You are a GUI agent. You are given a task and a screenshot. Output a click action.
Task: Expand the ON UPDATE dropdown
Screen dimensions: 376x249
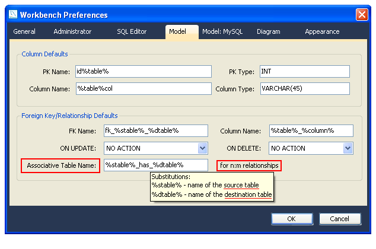[202, 148]
